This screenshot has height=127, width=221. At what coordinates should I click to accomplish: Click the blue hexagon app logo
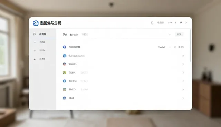pos(36,23)
